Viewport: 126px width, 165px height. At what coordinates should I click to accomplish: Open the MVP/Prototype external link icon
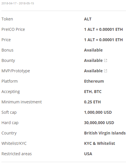tap(106, 71)
